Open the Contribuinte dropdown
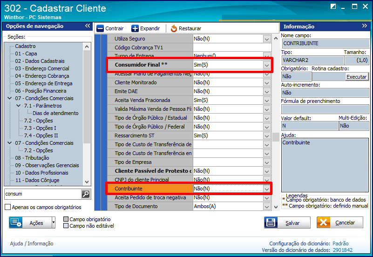 point(267,189)
